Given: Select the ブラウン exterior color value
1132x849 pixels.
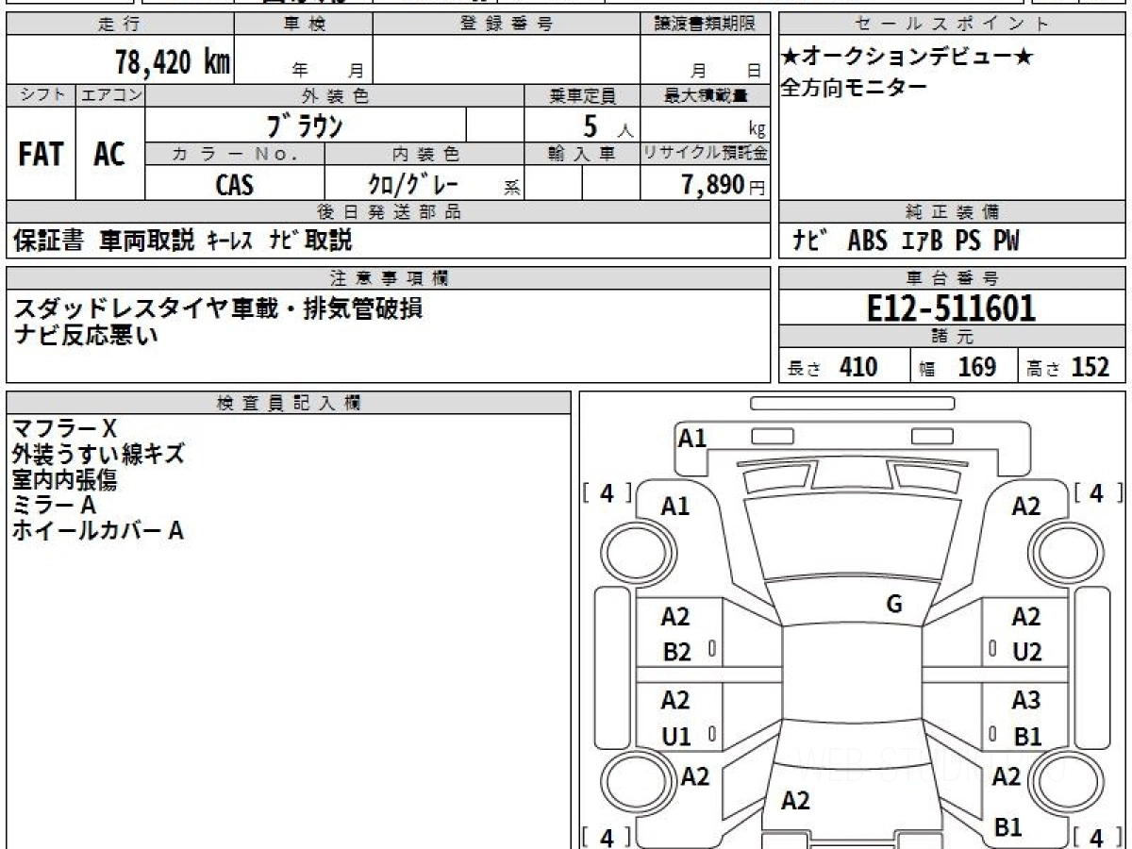Looking at the screenshot, I should click(x=305, y=125).
